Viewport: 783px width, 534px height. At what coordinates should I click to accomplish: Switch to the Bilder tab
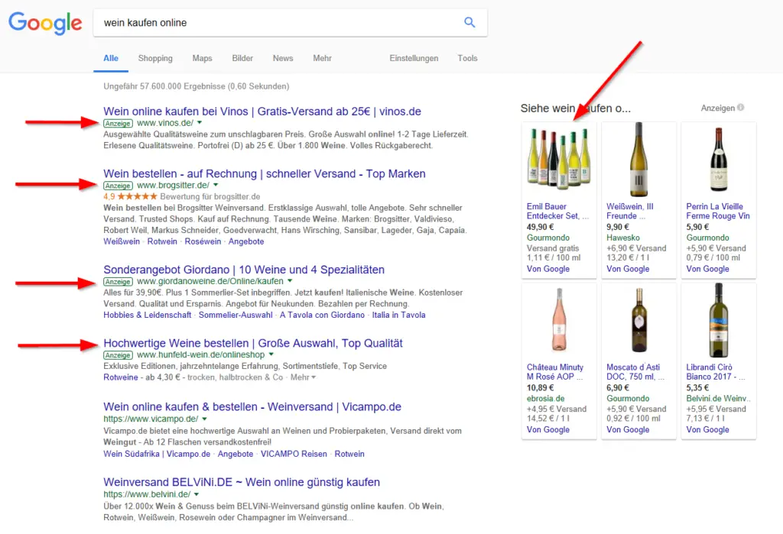coord(242,58)
